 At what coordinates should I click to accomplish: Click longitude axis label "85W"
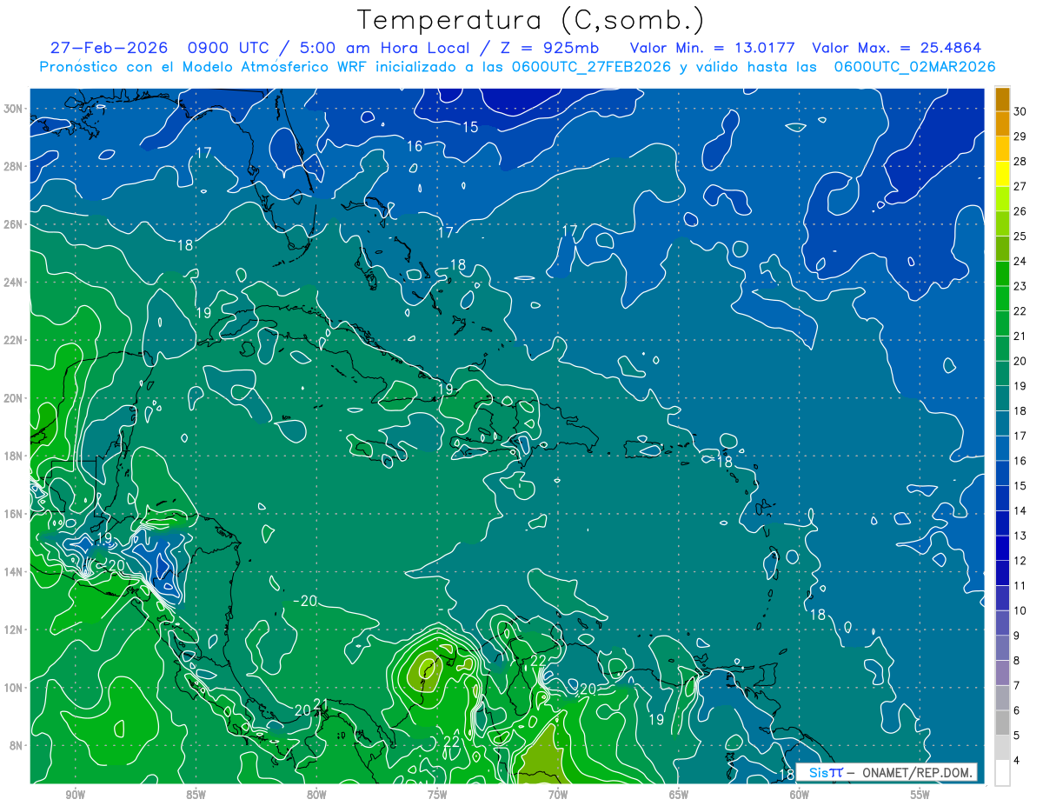(196, 795)
